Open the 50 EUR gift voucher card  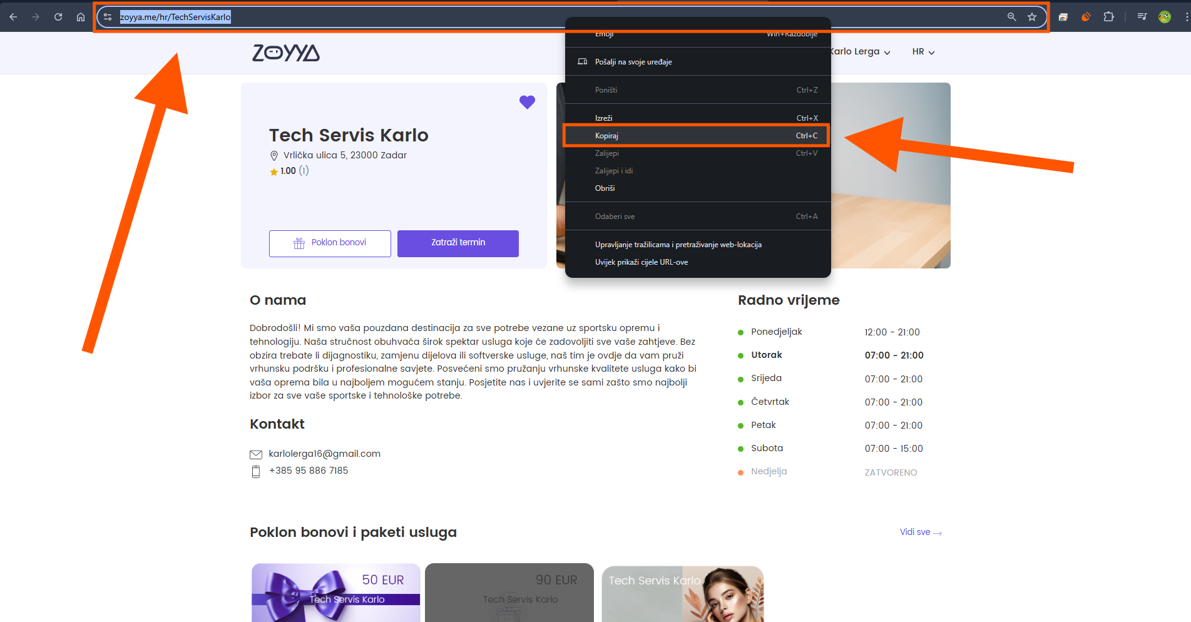[335, 593]
